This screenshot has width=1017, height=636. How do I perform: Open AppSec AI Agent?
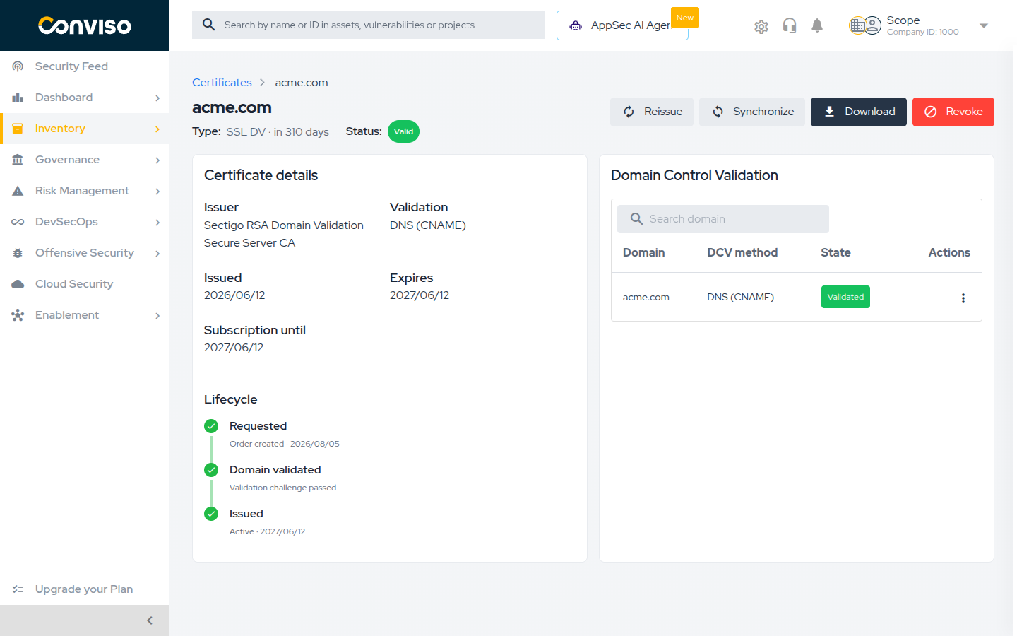tap(622, 25)
